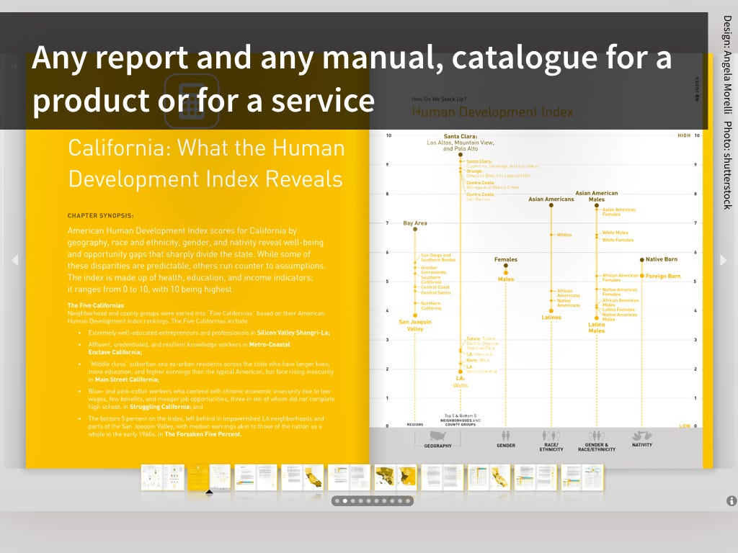The image size is (738, 553).
Task: Click the 'Foreign Born' chart label
Action: click(663, 276)
